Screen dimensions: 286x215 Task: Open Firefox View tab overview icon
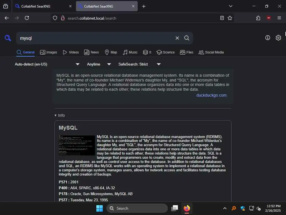tap(6, 6)
